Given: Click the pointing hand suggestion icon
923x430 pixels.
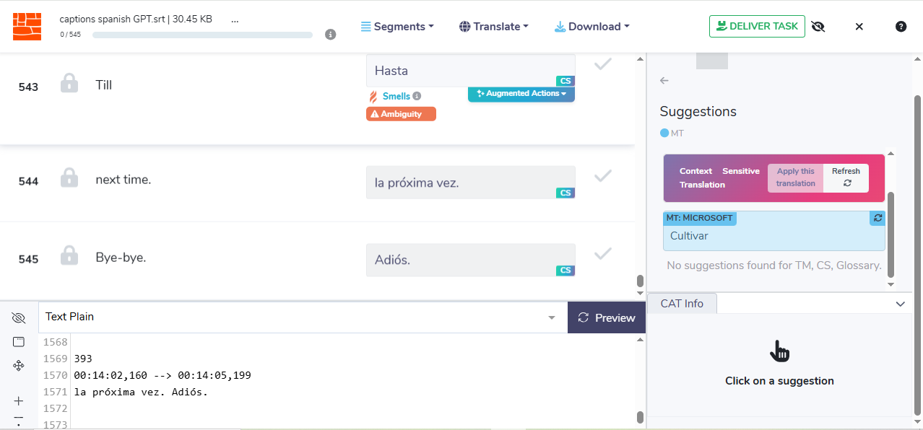Looking at the screenshot, I should click(780, 351).
